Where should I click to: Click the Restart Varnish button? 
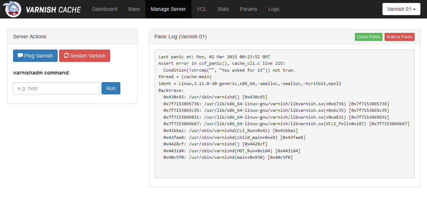[x=85, y=56]
